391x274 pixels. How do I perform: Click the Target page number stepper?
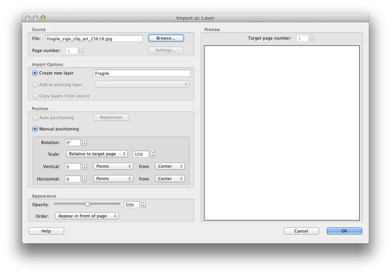point(312,38)
